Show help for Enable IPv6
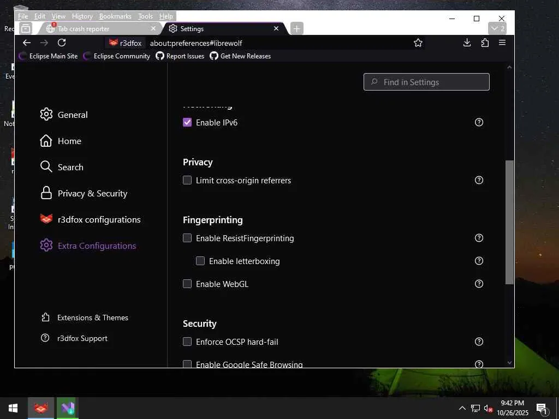Screen dimensions: 559x419 coord(479,122)
